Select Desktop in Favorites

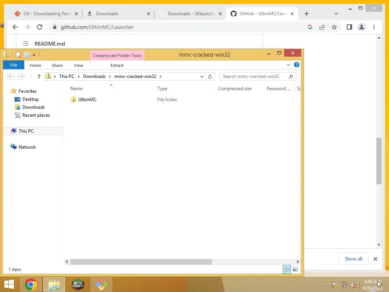click(30, 99)
